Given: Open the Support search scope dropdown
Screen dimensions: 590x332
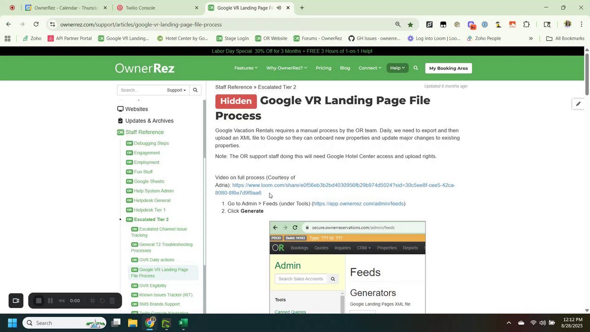Looking at the screenshot, I should coord(176,90).
